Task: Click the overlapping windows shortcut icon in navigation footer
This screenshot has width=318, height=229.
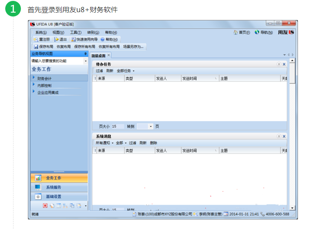Action: (72, 206)
